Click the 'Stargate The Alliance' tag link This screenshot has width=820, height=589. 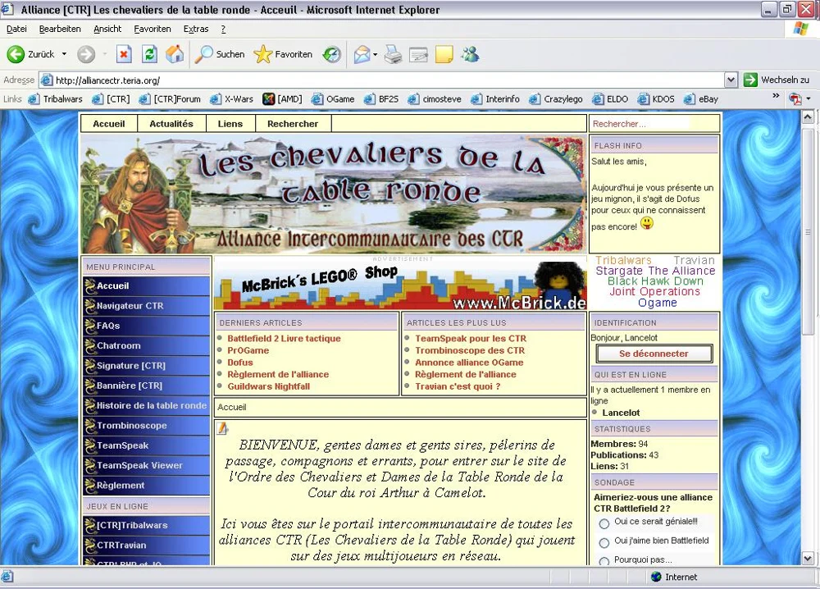click(655, 271)
